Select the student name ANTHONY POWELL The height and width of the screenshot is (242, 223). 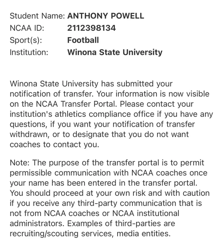105,16
